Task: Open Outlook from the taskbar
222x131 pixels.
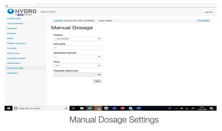Action: pos(98,108)
